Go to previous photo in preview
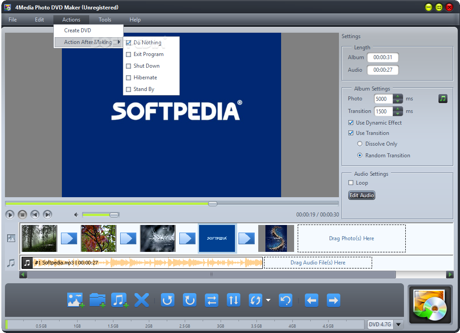460x333 pixels. pos(35,215)
